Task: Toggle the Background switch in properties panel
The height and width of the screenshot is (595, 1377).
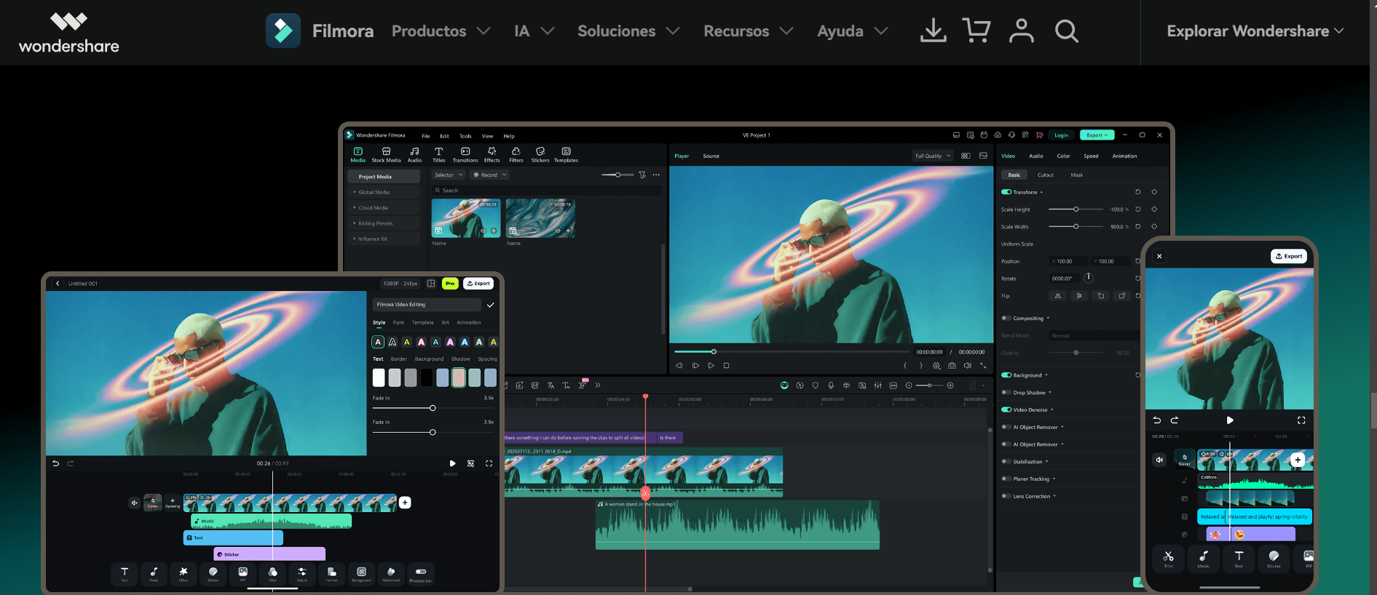Action: pyautogui.click(x=1006, y=375)
